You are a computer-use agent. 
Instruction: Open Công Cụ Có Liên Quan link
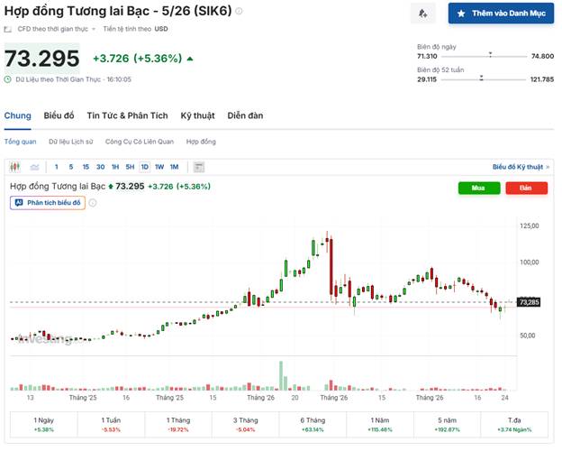(x=140, y=142)
